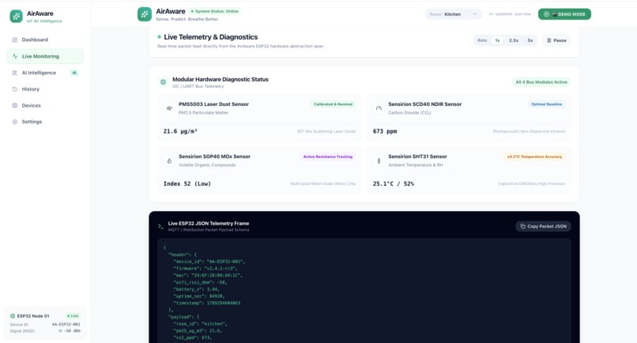Set the telemetry rate to 2.5s
Screen dimensions: 637x343
(514, 40)
